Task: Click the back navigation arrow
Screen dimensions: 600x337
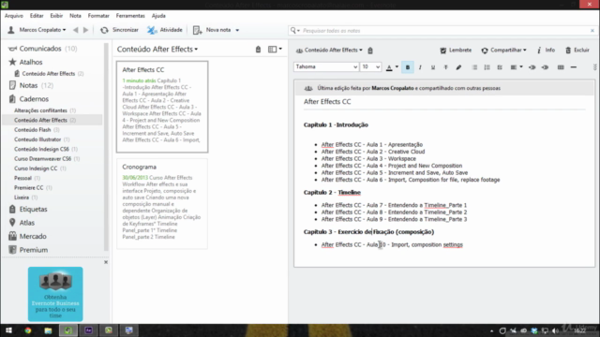Action: pyautogui.click(x=75, y=30)
